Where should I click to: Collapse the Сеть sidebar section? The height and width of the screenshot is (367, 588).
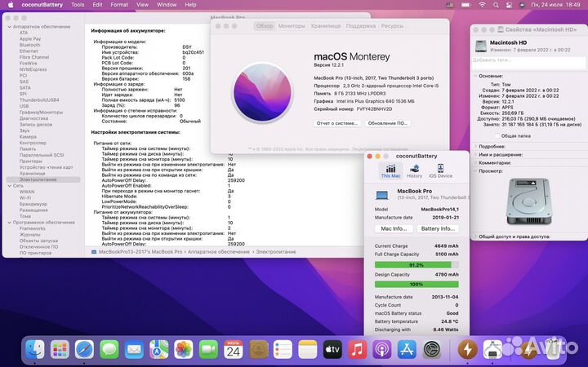[x=9, y=186]
